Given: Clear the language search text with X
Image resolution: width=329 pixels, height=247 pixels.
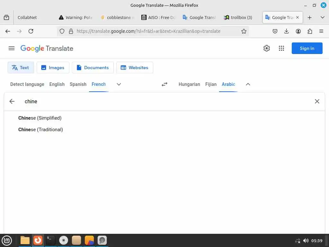Looking at the screenshot, I should 317,101.
